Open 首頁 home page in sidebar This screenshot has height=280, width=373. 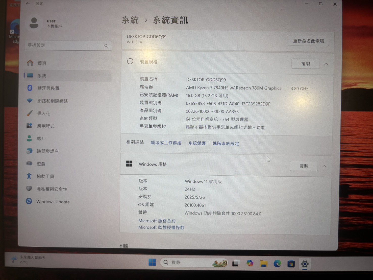tap(67, 63)
